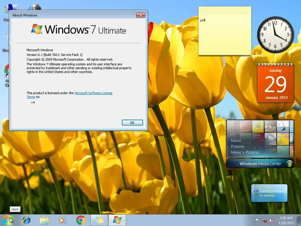Click the sticky note with v4
301x226 pixels.
[x=225, y=31]
